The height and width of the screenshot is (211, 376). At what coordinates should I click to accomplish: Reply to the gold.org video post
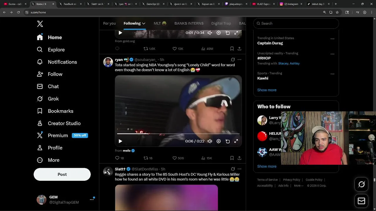[117, 49]
